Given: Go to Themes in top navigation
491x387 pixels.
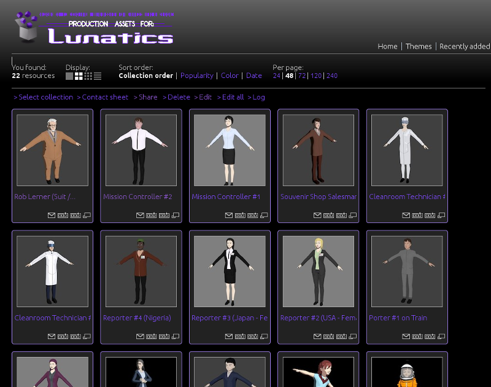Looking at the screenshot, I should (419, 46).
